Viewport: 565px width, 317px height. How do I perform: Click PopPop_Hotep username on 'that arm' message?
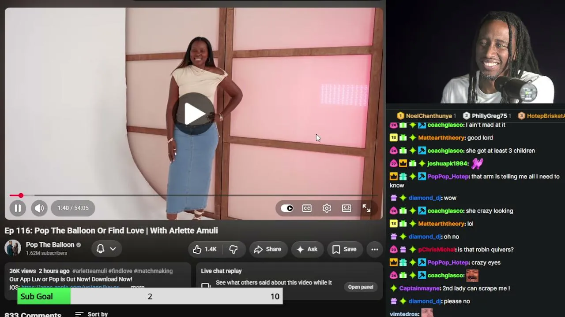[x=448, y=177]
